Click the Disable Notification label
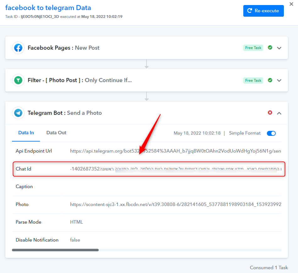This screenshot has height=273, width=298. [x=37, y=240]
